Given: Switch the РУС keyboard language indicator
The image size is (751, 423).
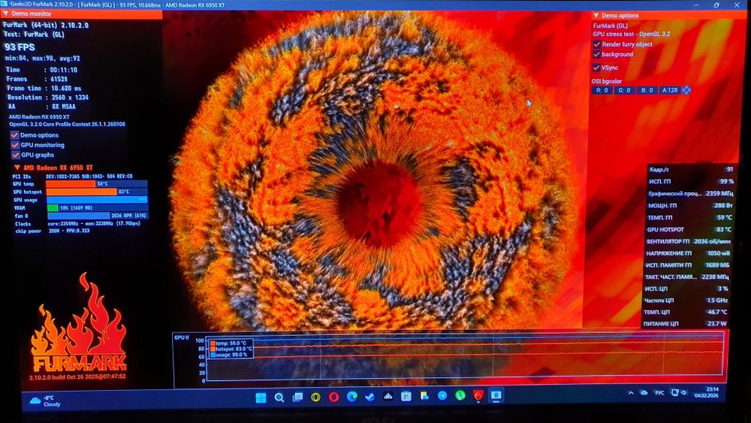Looking at the screenshot, I should [659, 392].
